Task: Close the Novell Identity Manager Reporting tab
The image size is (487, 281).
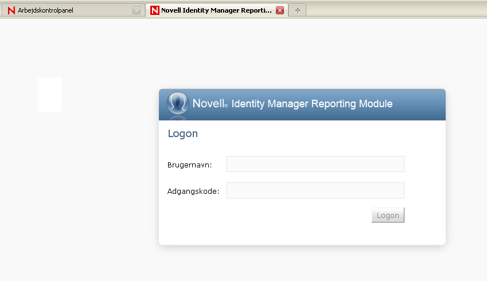Action: coord(280,10)
